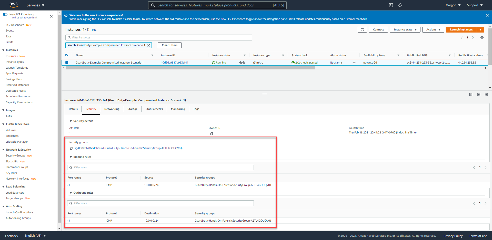Click the Connect button
492x240 pixels.
[378, 30]
